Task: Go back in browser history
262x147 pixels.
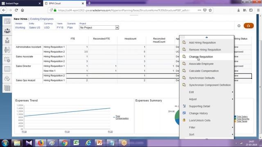Action: 4,10
